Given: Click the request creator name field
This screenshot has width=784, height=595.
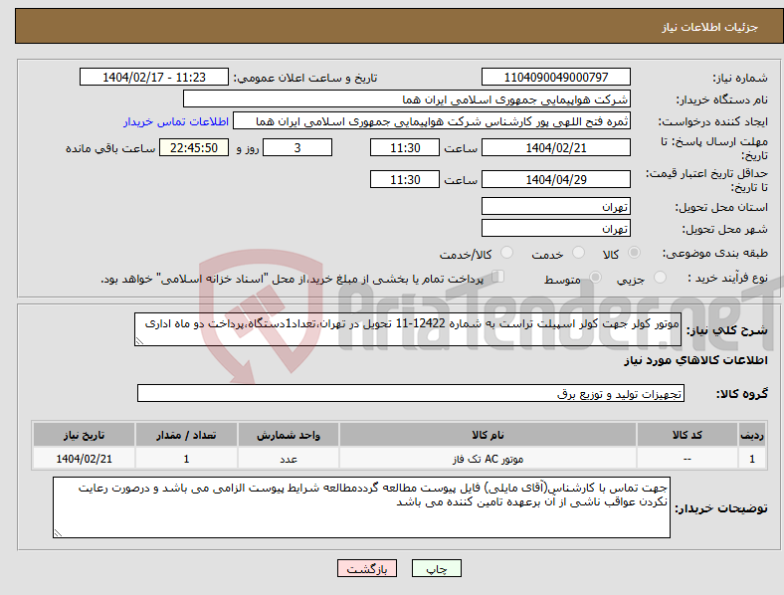Looking at the screenshot, I should click(x=432, y=121).
